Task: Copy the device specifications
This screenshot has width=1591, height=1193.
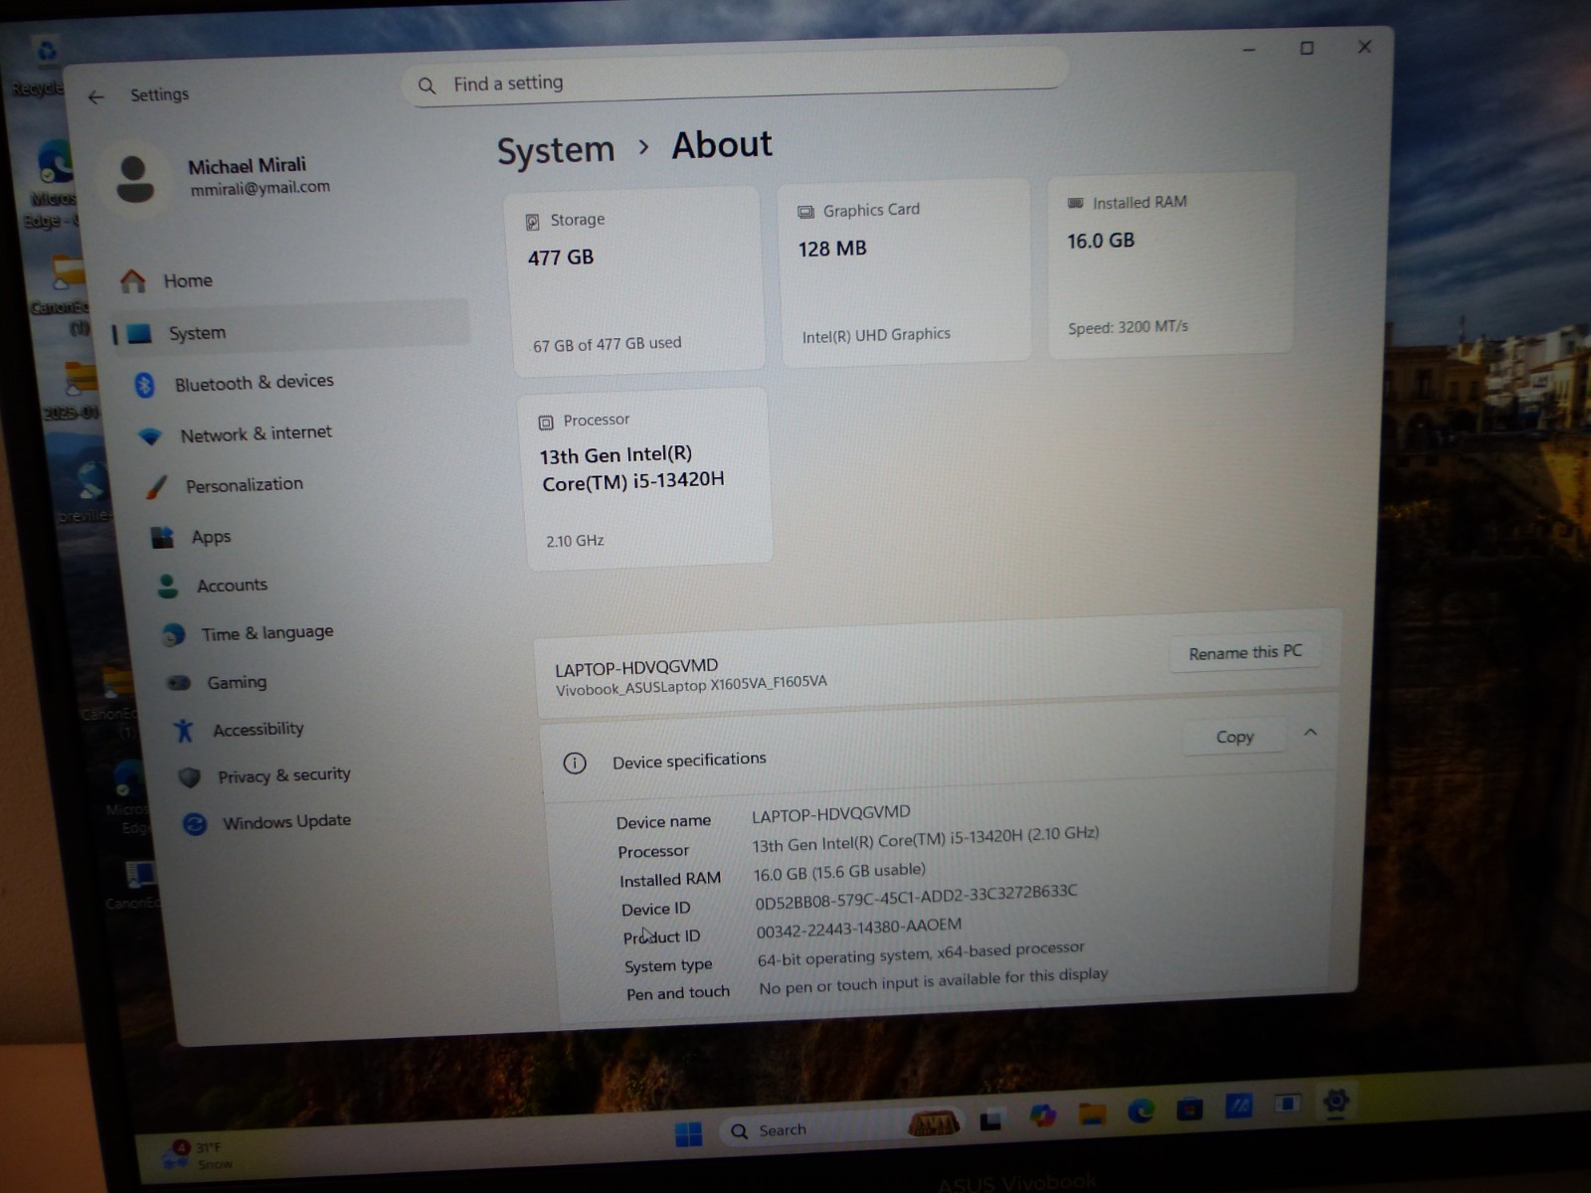Action: tap(1234, 737)
